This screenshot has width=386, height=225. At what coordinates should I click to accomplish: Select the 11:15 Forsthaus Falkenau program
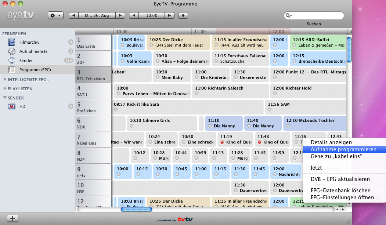[x=240, y=59]
